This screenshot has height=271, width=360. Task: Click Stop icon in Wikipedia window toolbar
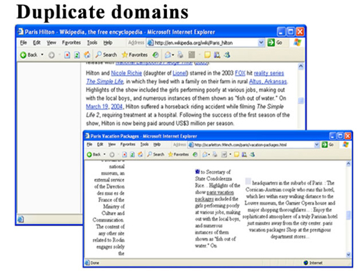pos(67,55)
